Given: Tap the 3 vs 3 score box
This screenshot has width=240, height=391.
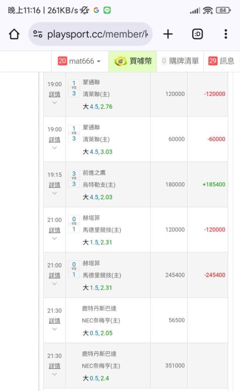Looking at the screenshot, I should [x=74, y=178].
